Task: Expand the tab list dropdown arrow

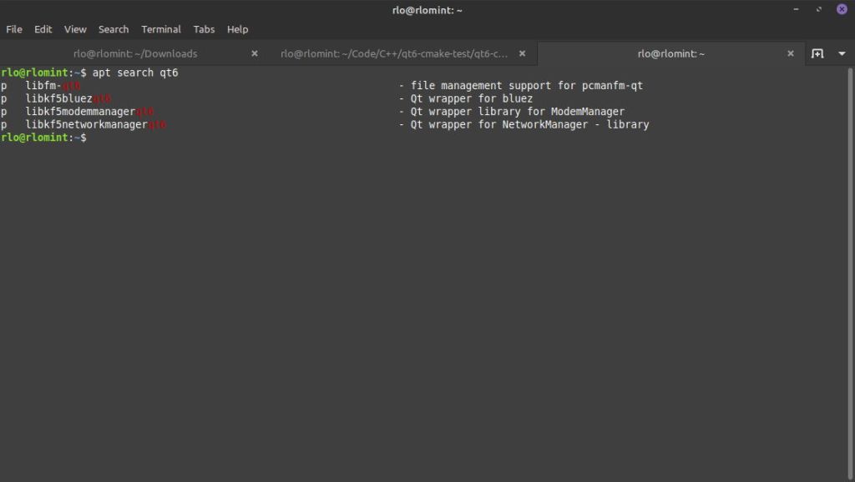Action: [842, 53]
